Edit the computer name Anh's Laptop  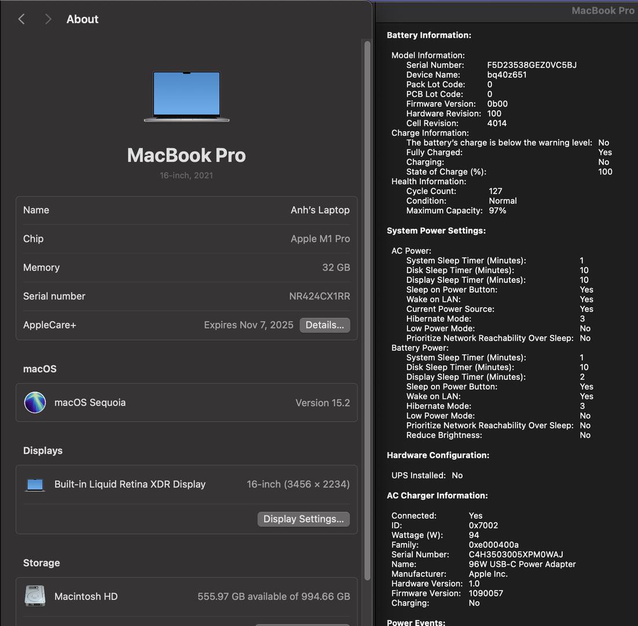320,210
